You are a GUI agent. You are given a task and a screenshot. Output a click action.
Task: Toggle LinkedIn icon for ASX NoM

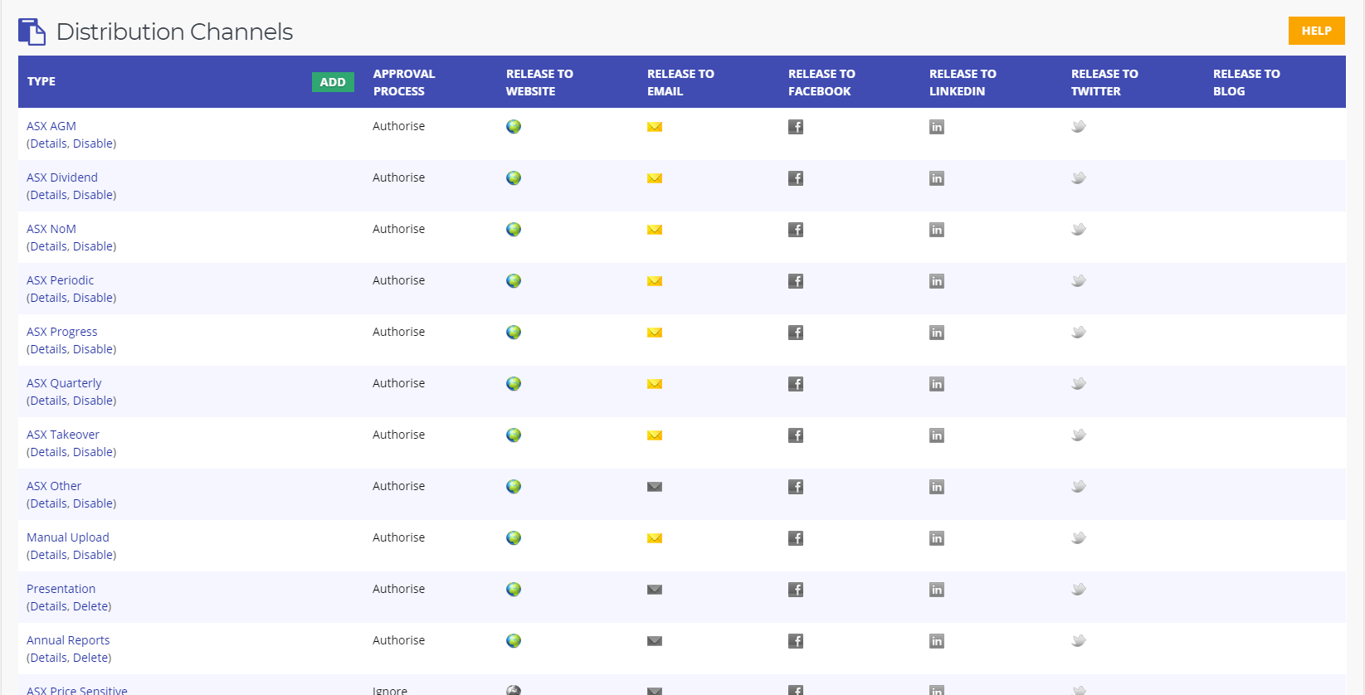(937, 230)
